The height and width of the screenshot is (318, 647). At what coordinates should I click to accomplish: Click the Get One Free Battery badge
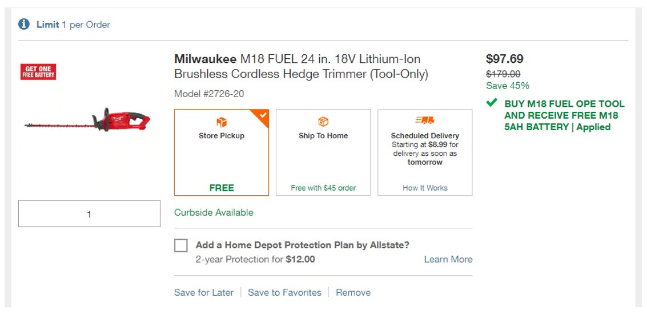point(38,72)
